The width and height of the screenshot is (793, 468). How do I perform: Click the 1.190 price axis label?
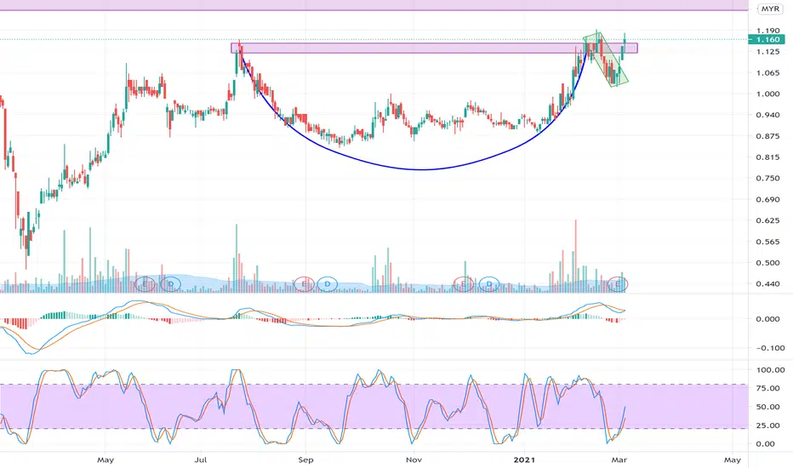767,31
